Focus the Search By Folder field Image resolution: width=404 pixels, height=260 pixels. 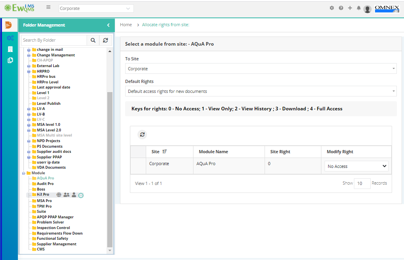54,40
